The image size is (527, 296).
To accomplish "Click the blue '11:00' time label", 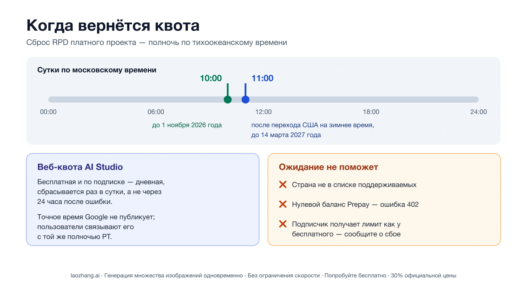I will pos(262,78).
